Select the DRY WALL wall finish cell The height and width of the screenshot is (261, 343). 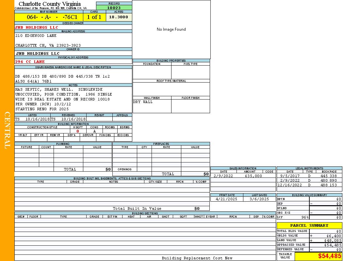pos(152,106)
